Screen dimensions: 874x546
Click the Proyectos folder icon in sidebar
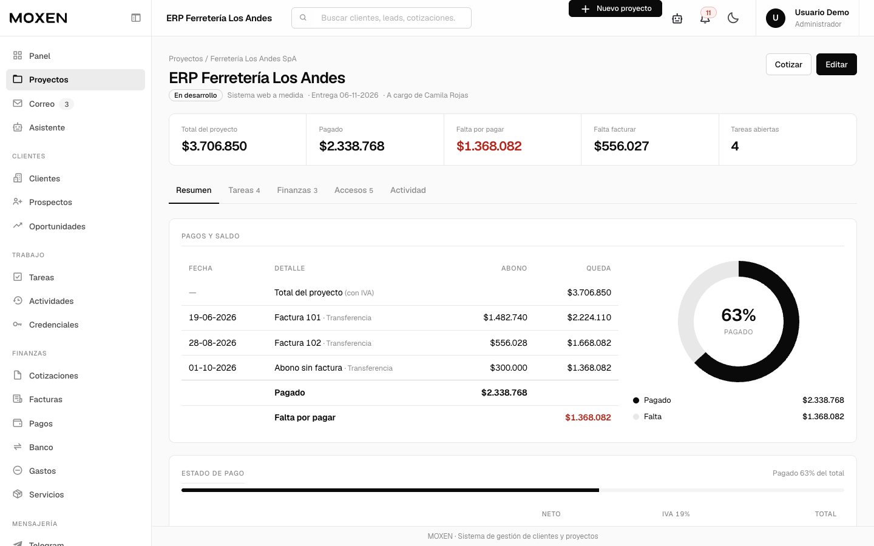pos(18,79)
